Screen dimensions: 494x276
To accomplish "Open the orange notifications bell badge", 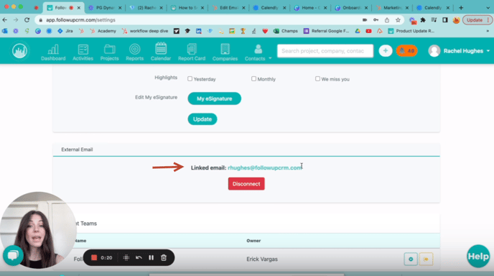I will (x=406, y=51).
